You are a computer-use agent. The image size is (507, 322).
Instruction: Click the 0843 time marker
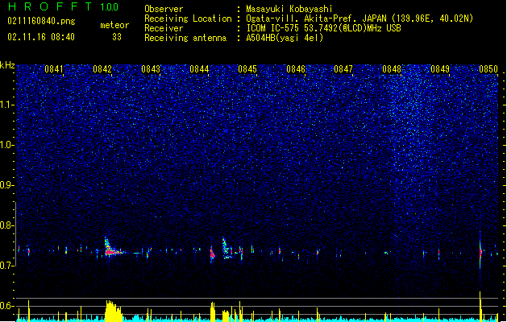[151, 69]
